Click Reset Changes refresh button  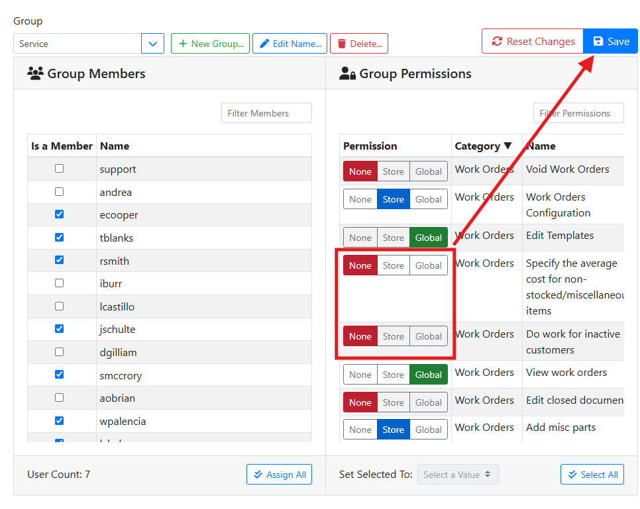click(x=532, y=41)
